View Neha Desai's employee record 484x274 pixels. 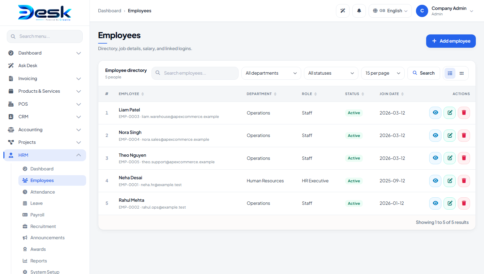pos(435,181)
